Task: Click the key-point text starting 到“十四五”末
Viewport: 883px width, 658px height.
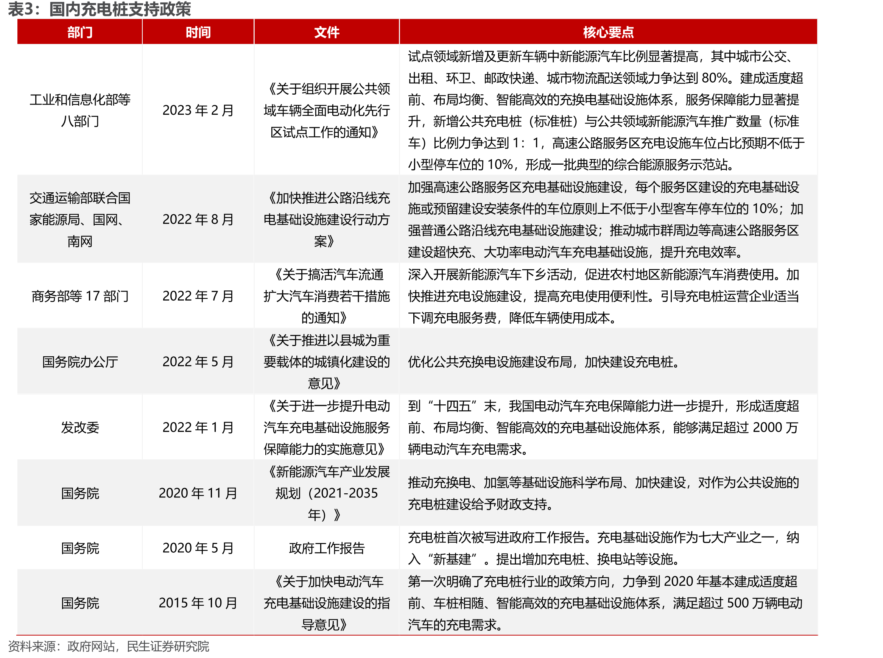Action: tap(604, 427)
